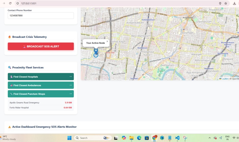
Task: Click the 6.64 KM distance value
Action: (x=68, y=107)
